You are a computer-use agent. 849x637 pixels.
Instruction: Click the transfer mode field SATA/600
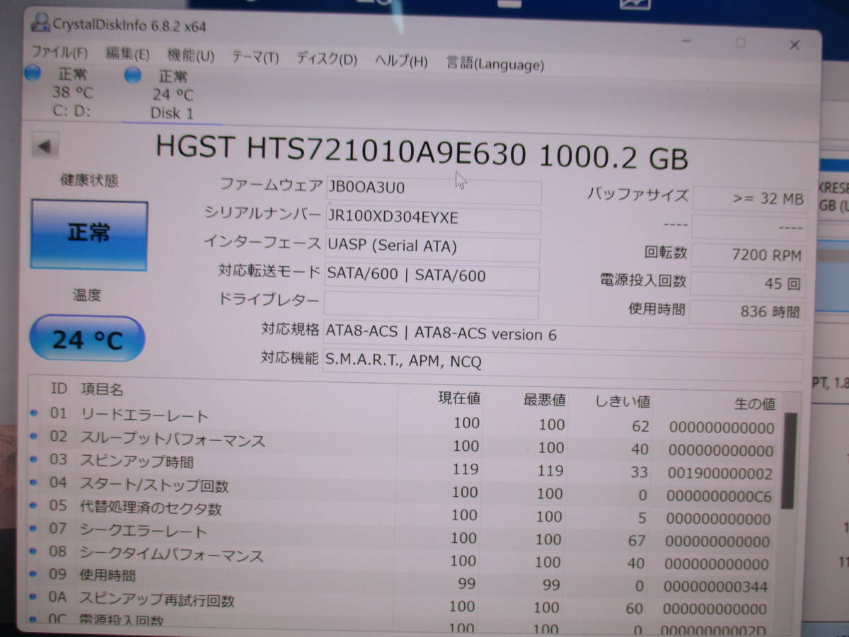432,277
